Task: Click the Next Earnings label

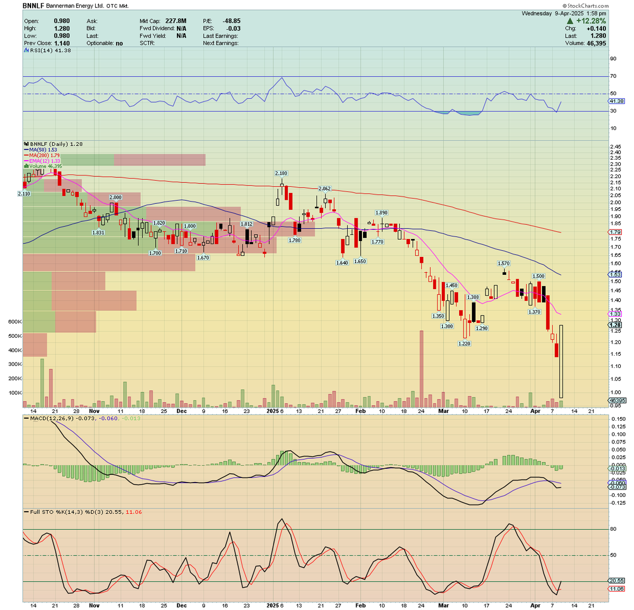Action: coord(220,43)
